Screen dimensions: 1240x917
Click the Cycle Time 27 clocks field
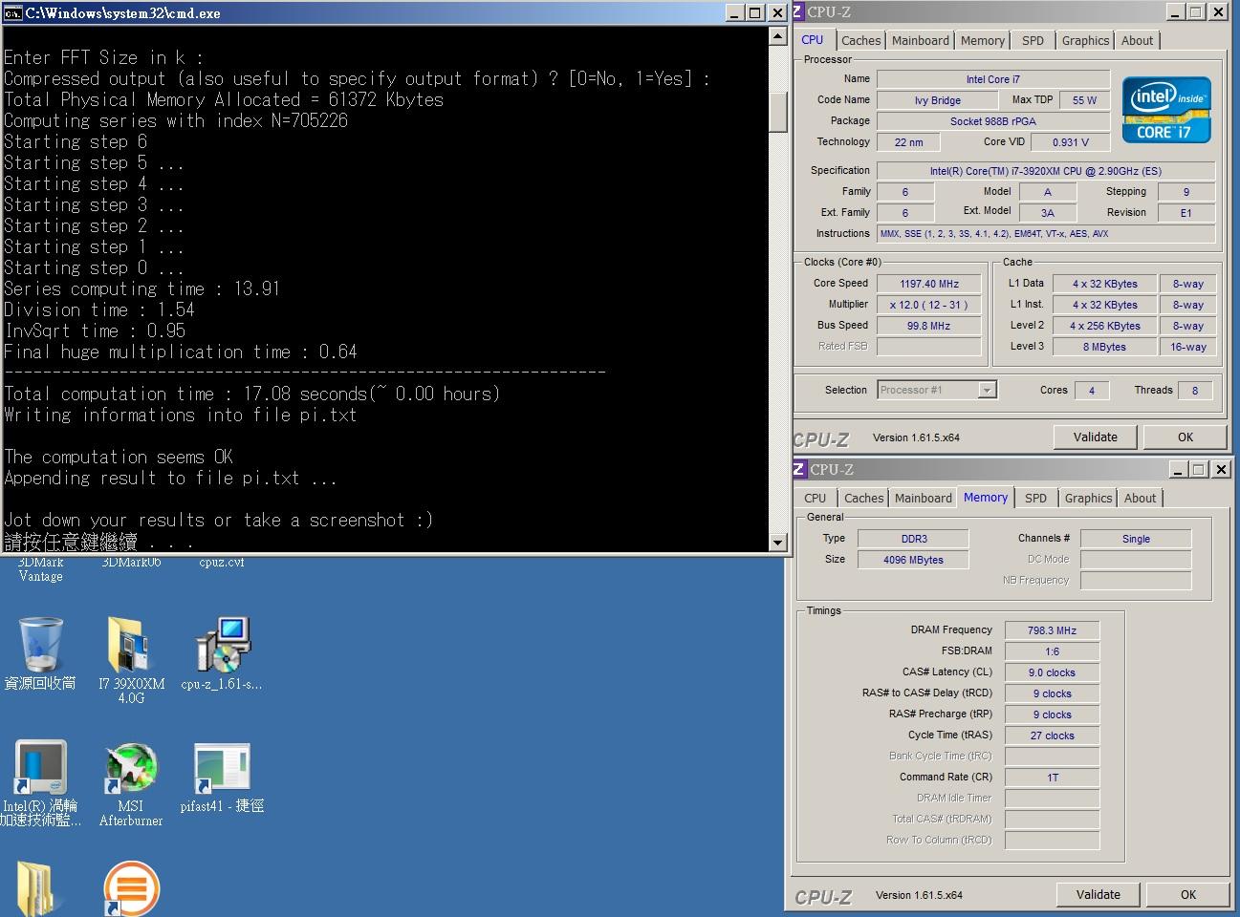pos(1052,736)
